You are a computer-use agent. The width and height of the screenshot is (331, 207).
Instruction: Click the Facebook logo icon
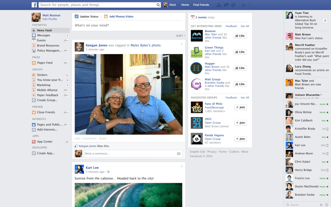(x=34, y=5)
